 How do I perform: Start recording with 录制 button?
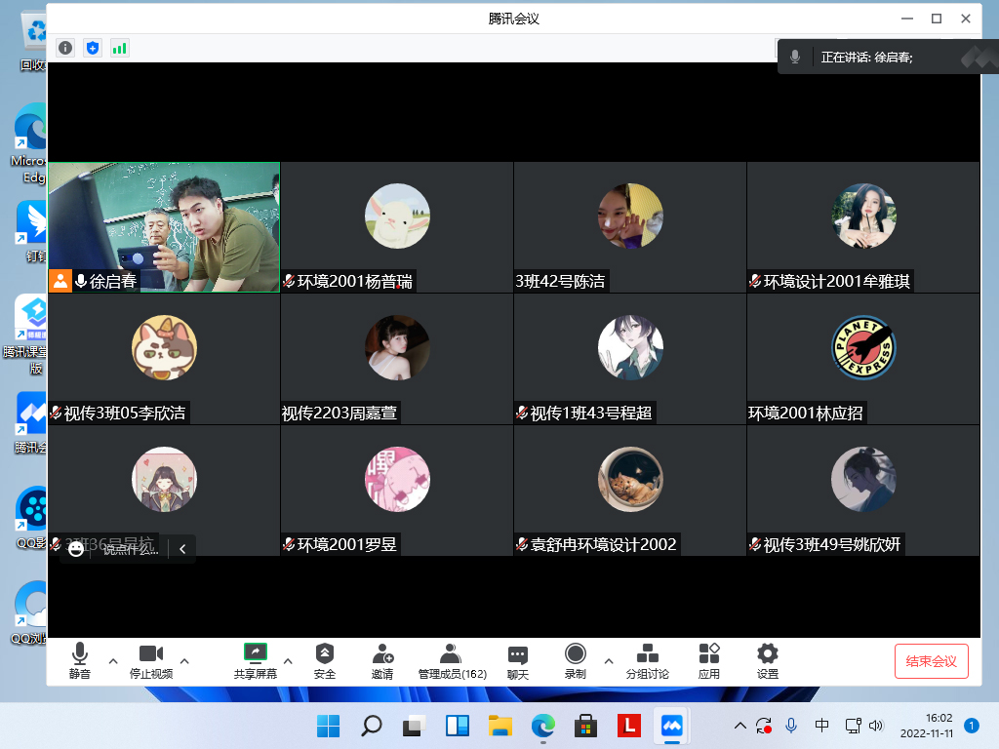576,660
